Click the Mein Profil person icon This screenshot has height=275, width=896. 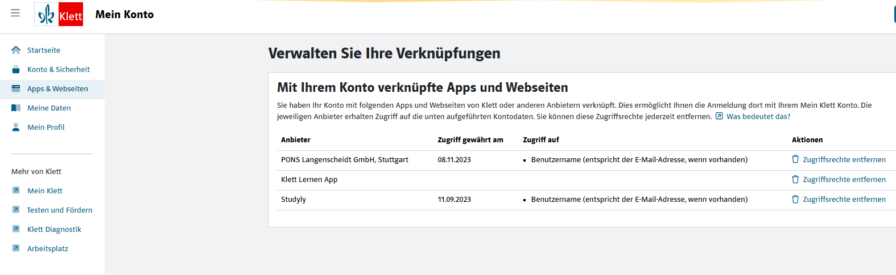coord(16,127)
